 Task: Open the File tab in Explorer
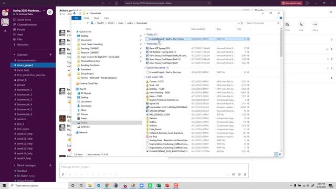click(x=77, y=18)
